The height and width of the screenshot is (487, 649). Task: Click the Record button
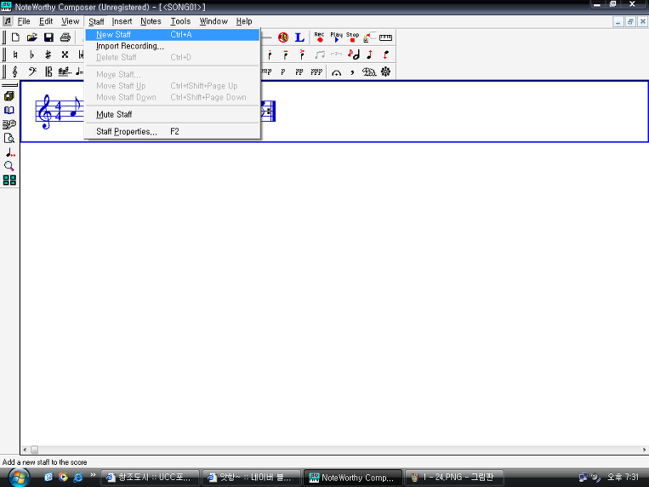coord(319,37)
